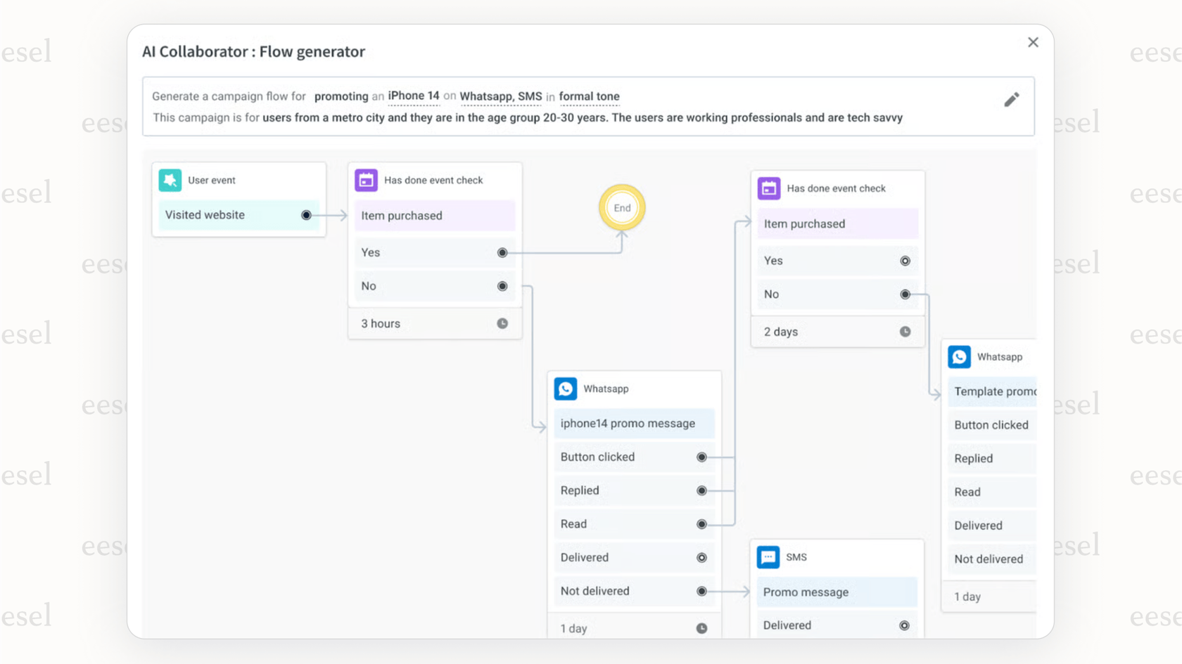The width and height of the screenshot is (1182, 664).
Task: Click the clock icon beside 2 days delay
Action: [x=905, y=331]
